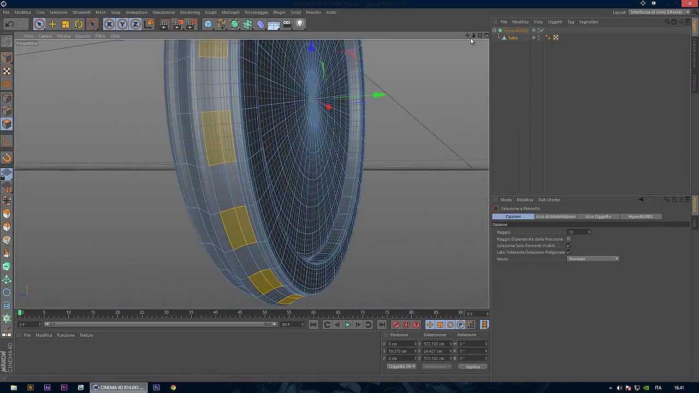Play the animation forward
This screenshot has height=393, width=699.
point(347,325)
